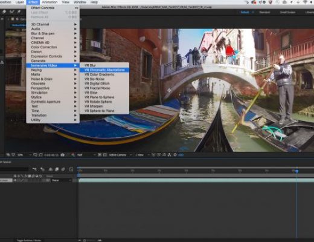The height and width of the screenshot is (242, 314).
Task: Open the layer's Parent None dropdown
Action: [x=61, y=180]
